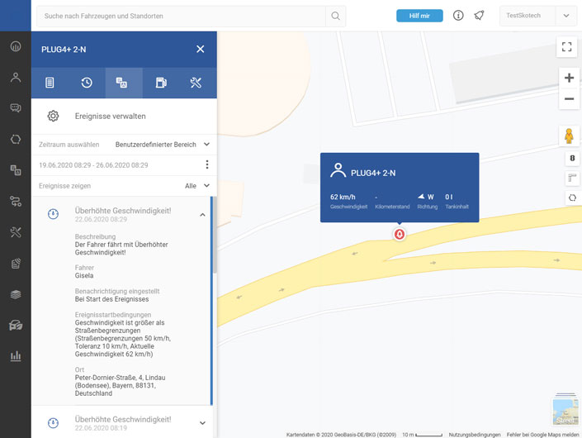Click the rocket icon in top bar

tap(479, 16)
